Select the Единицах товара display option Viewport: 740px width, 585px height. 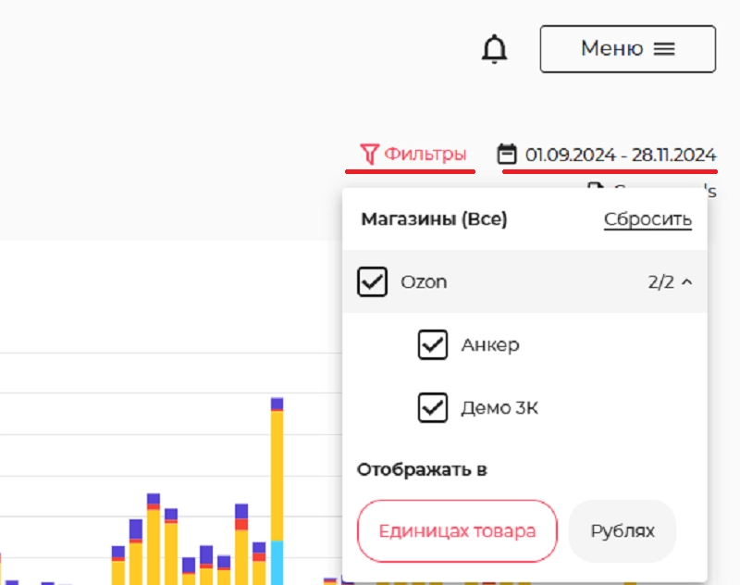[457, 531]
